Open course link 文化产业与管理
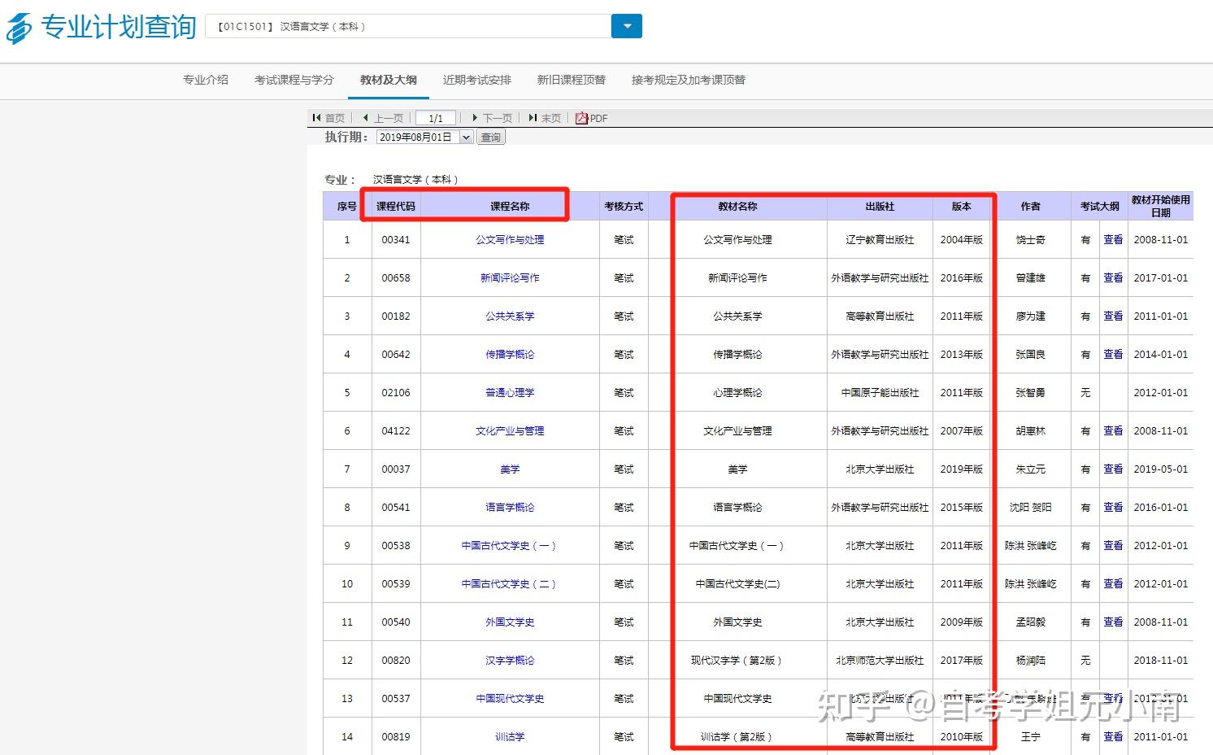 (x=510, y=431)
